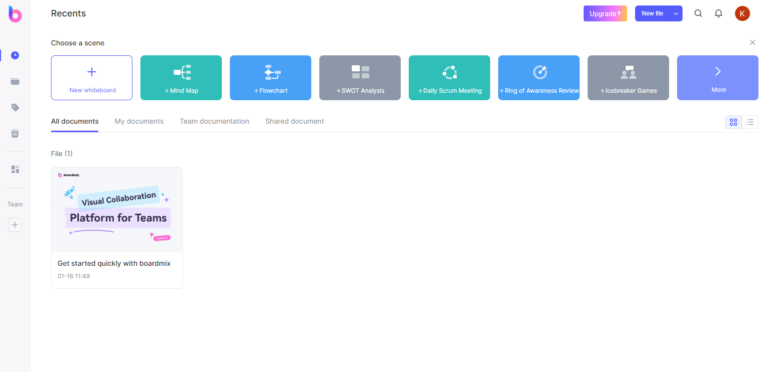
Task: Open the trash bin in sidebar
Action: pos(15,133)
